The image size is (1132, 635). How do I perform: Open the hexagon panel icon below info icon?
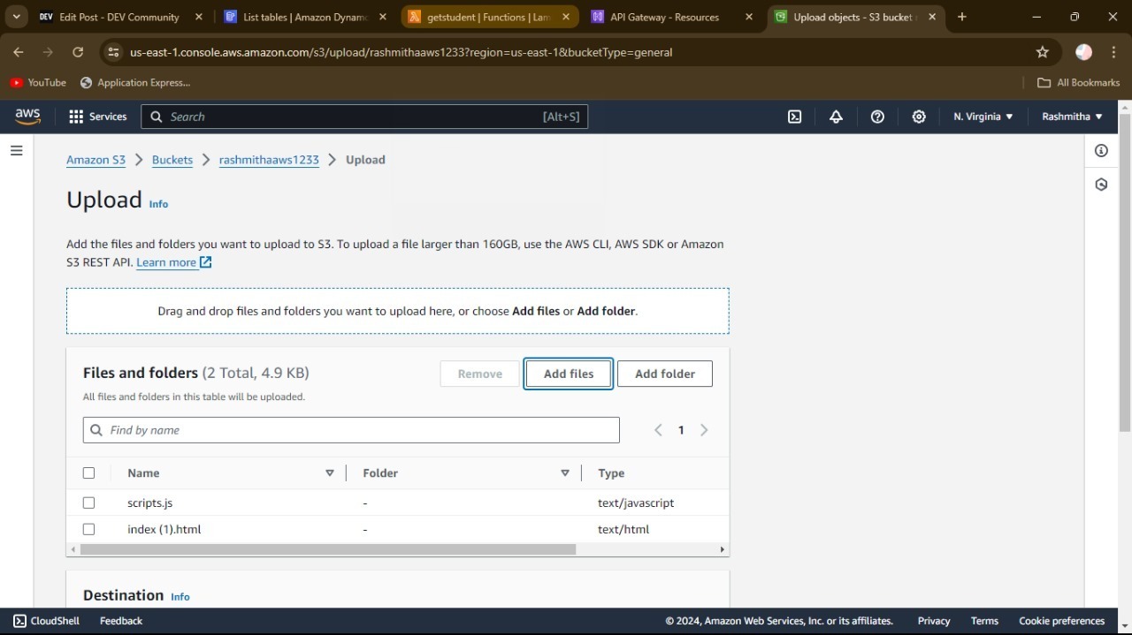(x=1101, y=185)
